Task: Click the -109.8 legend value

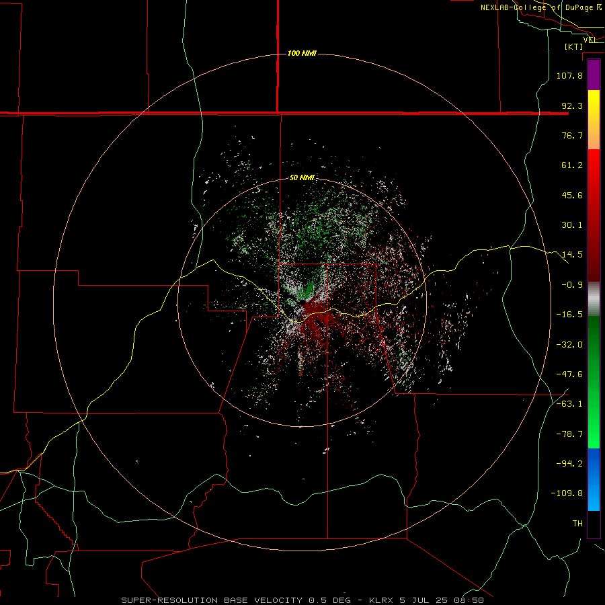Action: pyautogui.click(x=567, y=493)
